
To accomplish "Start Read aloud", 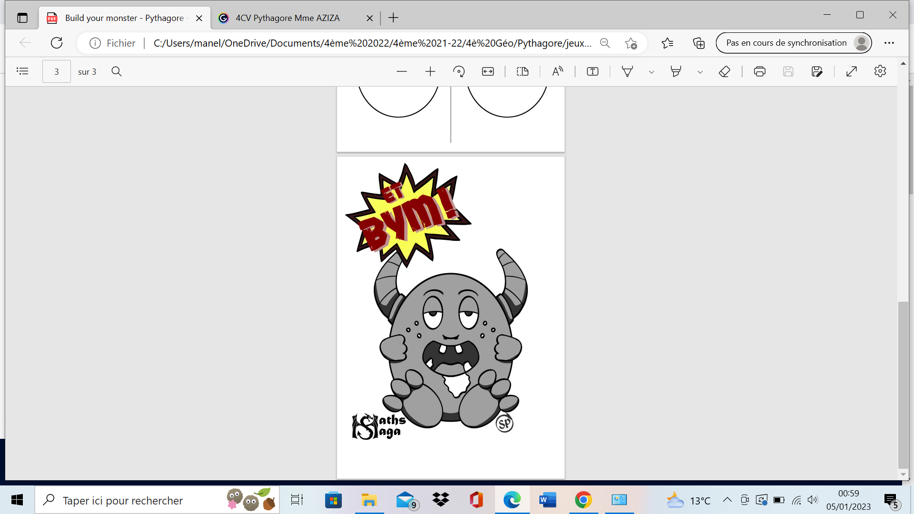I will [557, 71].
